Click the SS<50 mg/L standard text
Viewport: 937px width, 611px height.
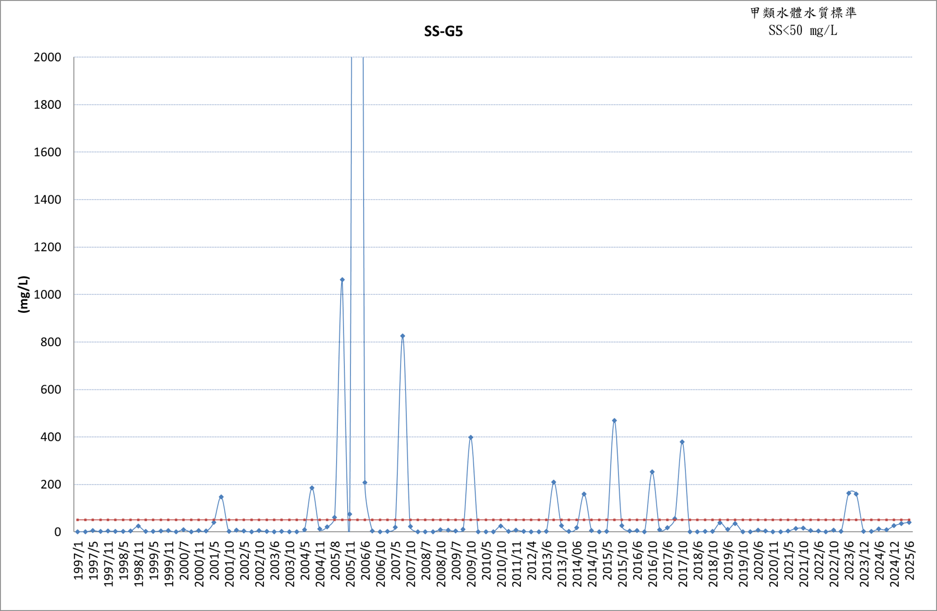pyautogui.click(x=803, y=31)
